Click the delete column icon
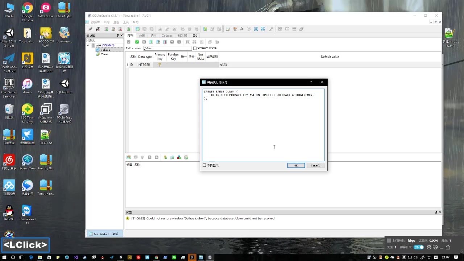 pyautogui.click(x=165, y=42)
